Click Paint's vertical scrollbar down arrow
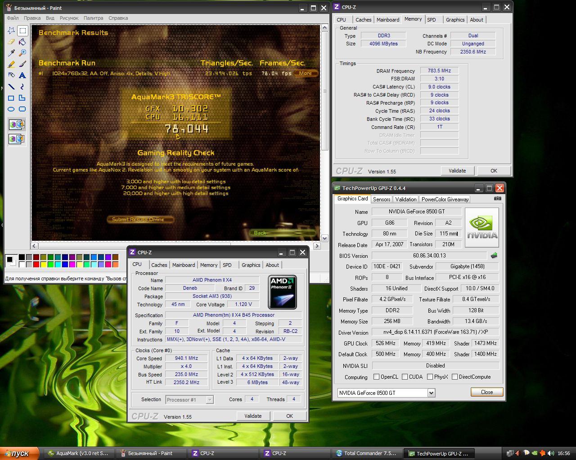The height and width of the screenshot is (460, 576). pos(325,238)
